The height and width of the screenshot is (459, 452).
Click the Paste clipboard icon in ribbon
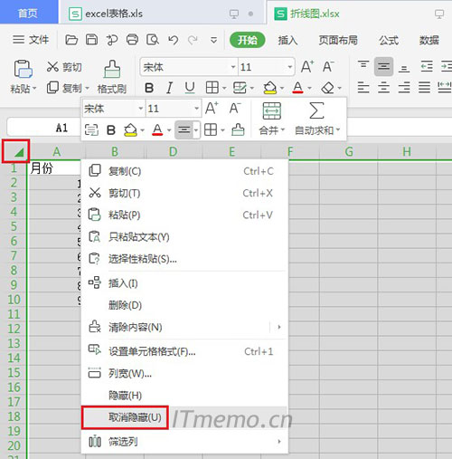pyautogui.click(x=23, y=69)
